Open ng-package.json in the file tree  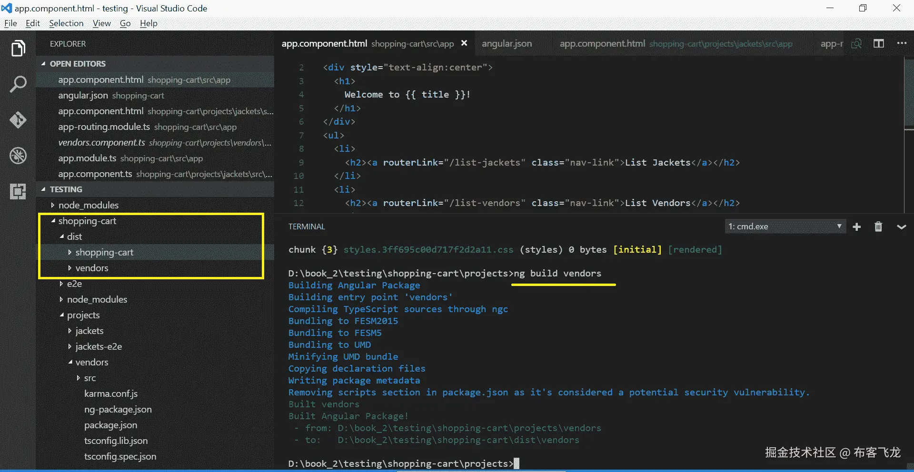tap(118, 409)
